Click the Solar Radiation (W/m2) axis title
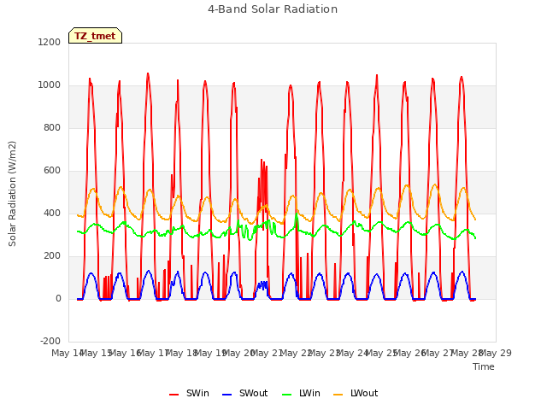547x410 pixels. click(12, 194)
